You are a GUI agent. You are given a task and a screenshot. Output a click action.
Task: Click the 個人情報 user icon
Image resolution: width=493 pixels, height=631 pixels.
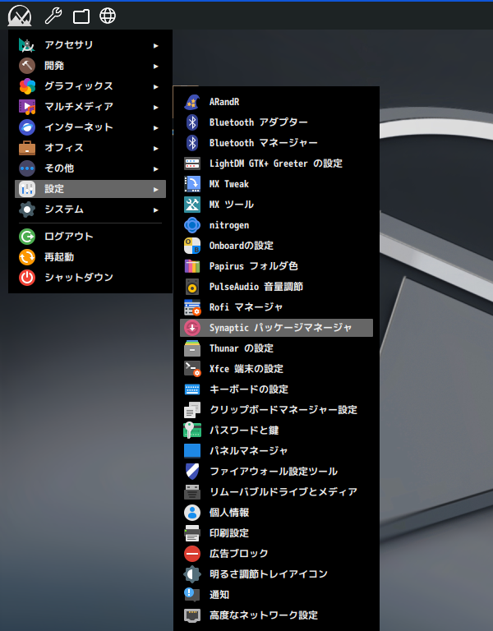(192, 513)
